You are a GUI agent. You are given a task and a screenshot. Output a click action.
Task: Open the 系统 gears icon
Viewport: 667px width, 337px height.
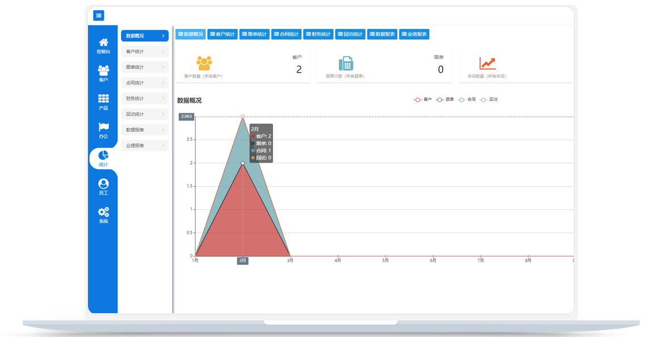tap(103, 213)
